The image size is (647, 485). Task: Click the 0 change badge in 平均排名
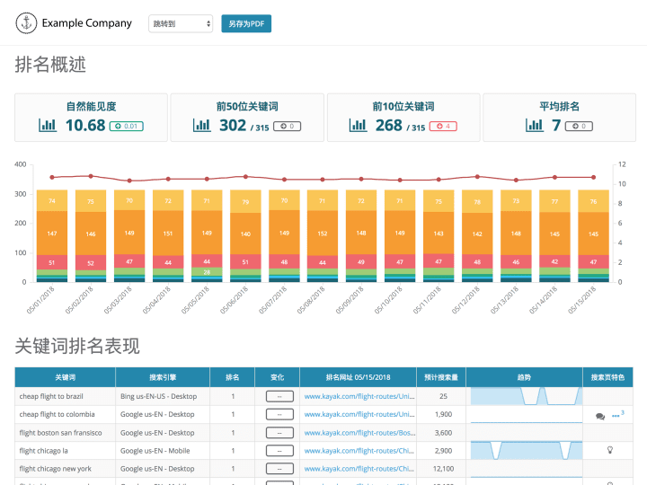pyautogui.click(x=579, y=127)
